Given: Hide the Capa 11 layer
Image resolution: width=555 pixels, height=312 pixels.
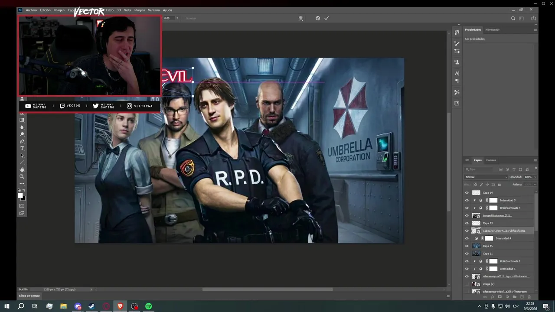Looking at the screenshot, I should point(467,253).
